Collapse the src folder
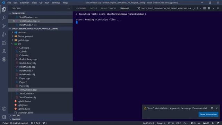This screenshot has height=125, width=222. 41,44
